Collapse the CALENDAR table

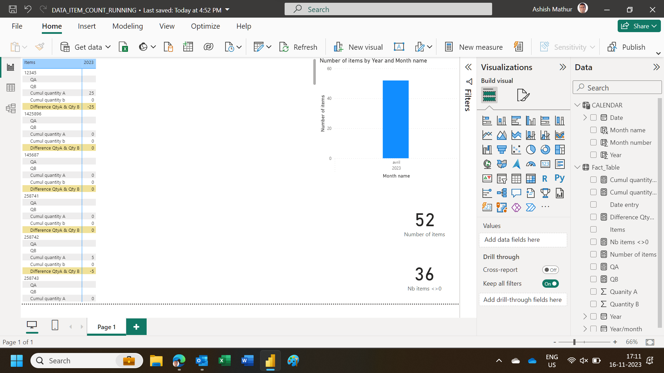(577, 105)
